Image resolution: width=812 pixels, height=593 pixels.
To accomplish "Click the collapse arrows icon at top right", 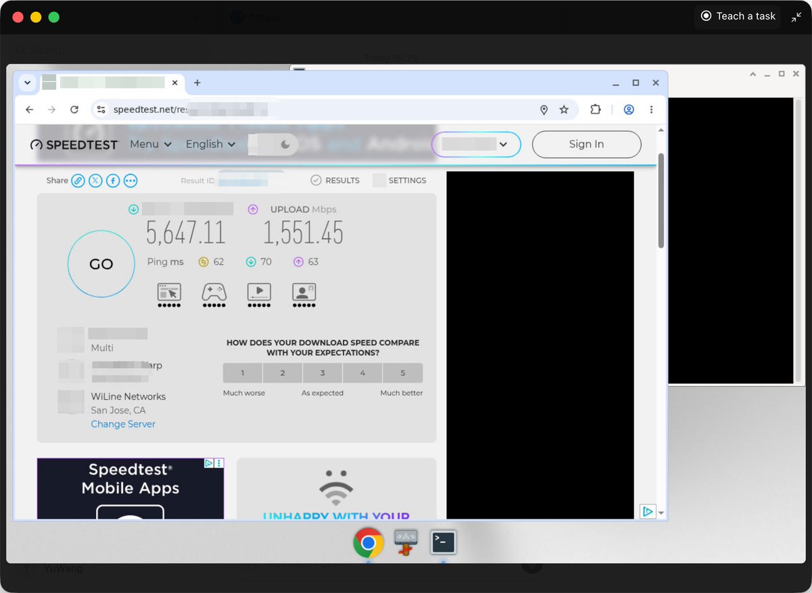I will tap(796, 17).
